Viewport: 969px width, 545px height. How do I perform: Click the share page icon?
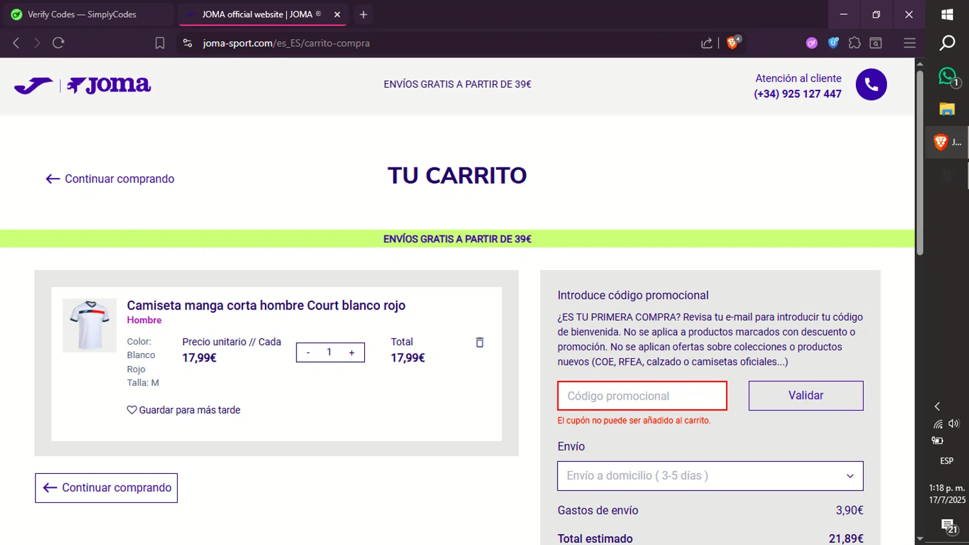point(707,43)
